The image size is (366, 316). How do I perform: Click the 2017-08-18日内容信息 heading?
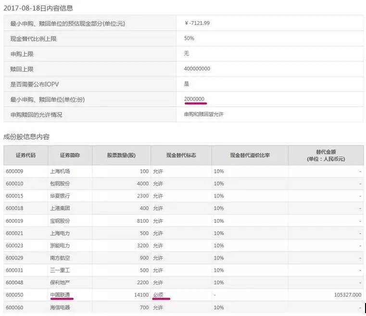pos(38,8)
